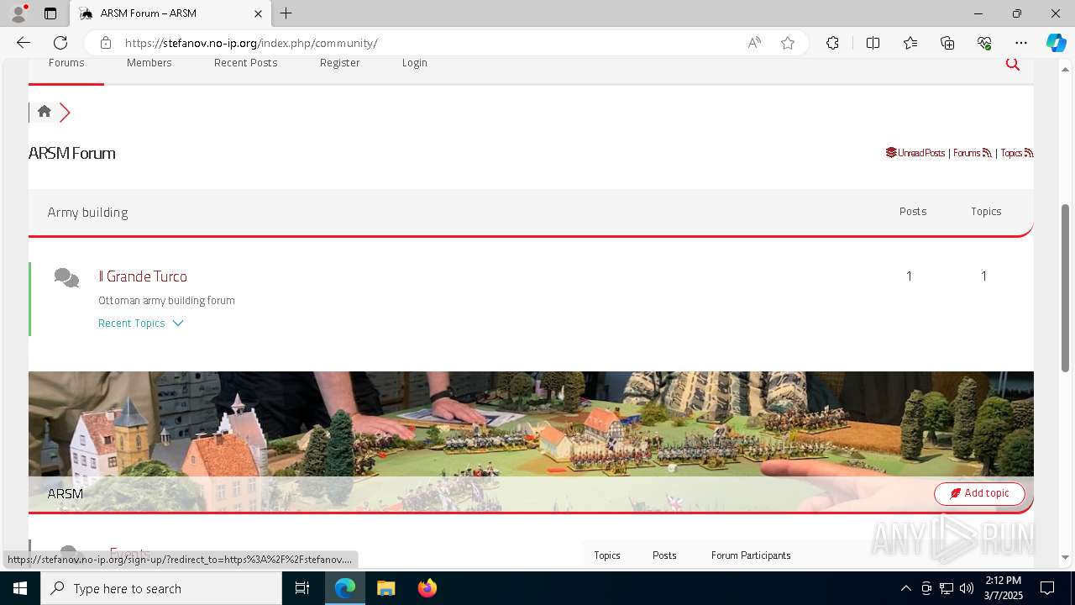The height and width of the screenshot is (605, 1075).
Task: Close the ARSM Forum tab
Action: (x=258, y=13)
